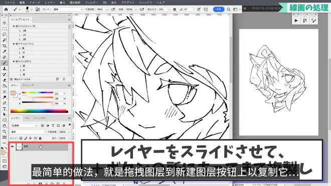The width and height of the screenshot is (331, 186).
Task: Select the Eraser tool
Action: click(5, 80)
